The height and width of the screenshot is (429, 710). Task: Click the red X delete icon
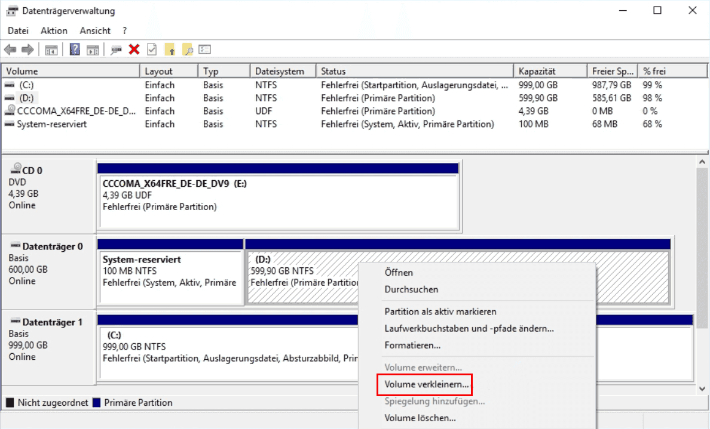(x=134, y=50)
